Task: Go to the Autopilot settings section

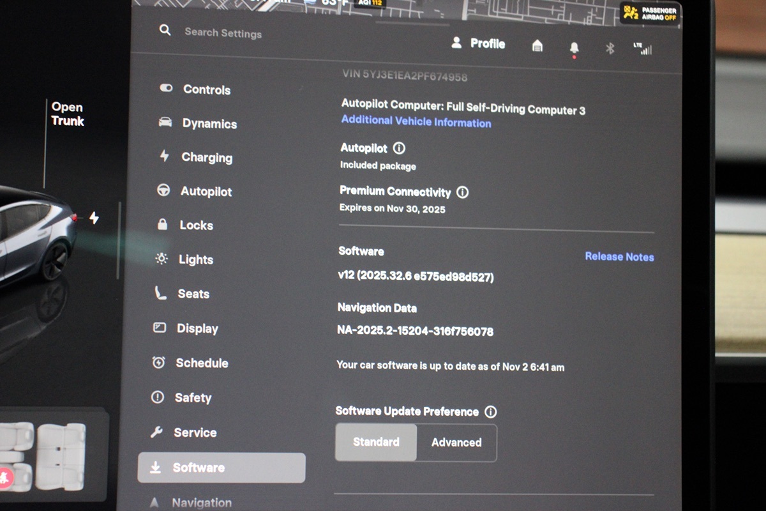Action: [x=206, y=191]
